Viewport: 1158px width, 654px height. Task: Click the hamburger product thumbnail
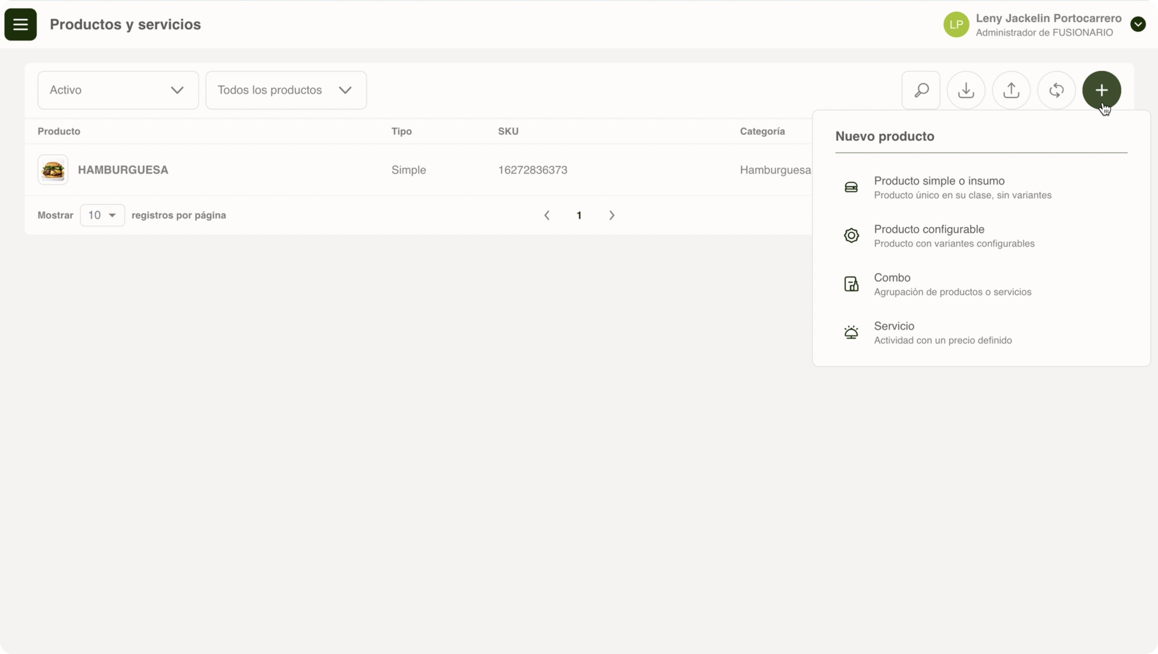pos(53,170)
